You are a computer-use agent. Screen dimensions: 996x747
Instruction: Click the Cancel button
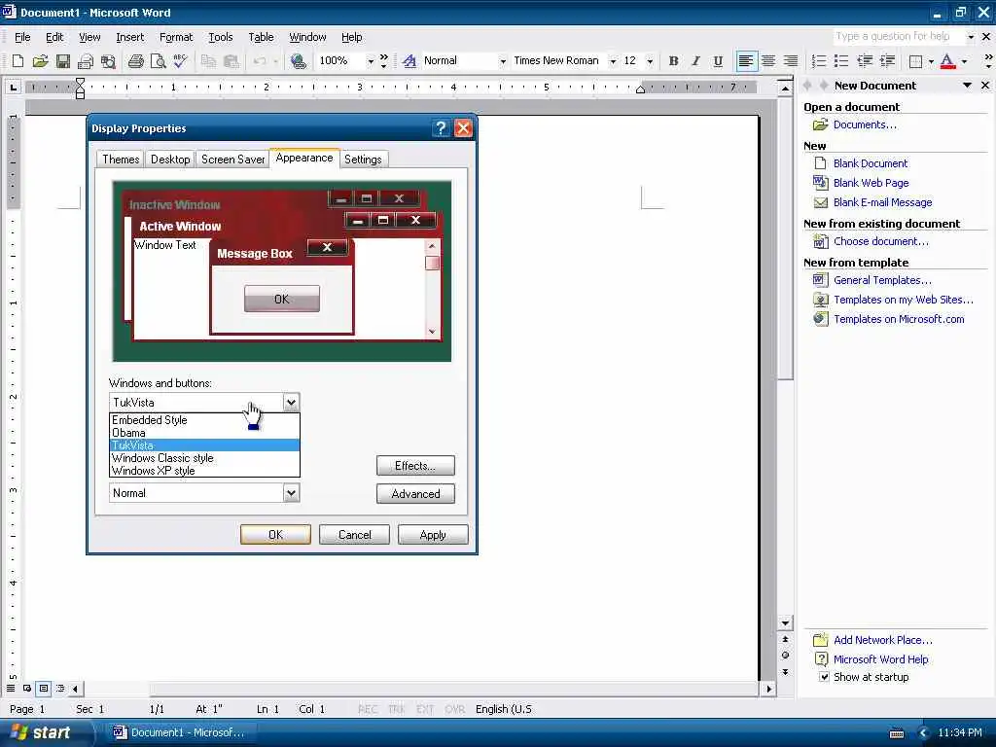(354, 535)
